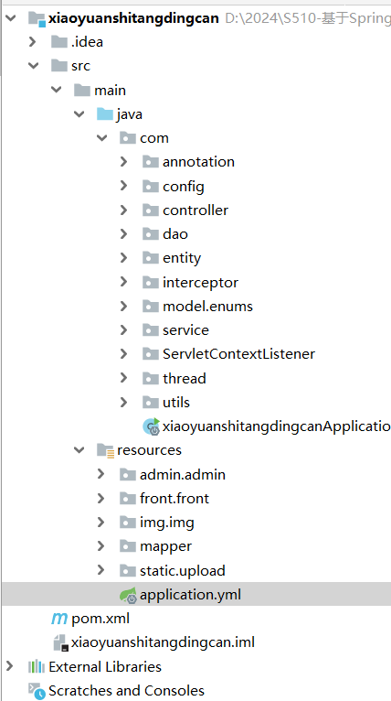Click the Spring Boot application class icon
This screenshot has width=391, height=701.
click(x=152, y=426)
